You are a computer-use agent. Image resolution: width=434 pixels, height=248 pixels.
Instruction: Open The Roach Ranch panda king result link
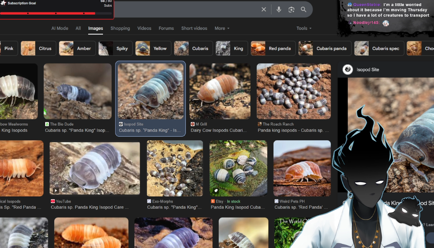tap(293, 130)
